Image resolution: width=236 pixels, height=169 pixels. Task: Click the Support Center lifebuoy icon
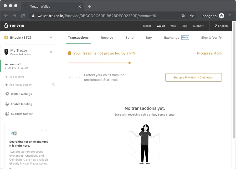coord(7,114)
